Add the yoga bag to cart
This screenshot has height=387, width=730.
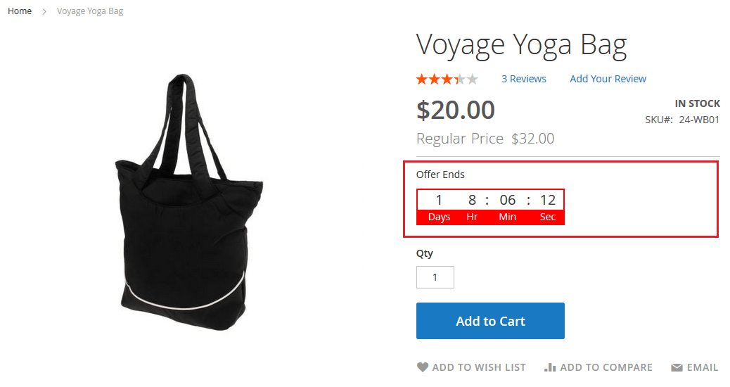tap(490, 321)
